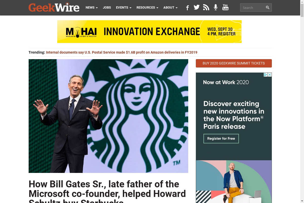This screenshot has width=304, height=203.
Task: Open the Jobs menu item
Action: [107, 8]
